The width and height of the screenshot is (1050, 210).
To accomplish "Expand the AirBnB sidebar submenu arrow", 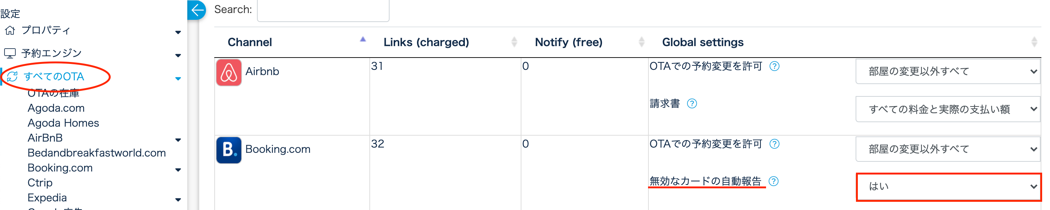I will pyautogui.click(x=178, y=140).
